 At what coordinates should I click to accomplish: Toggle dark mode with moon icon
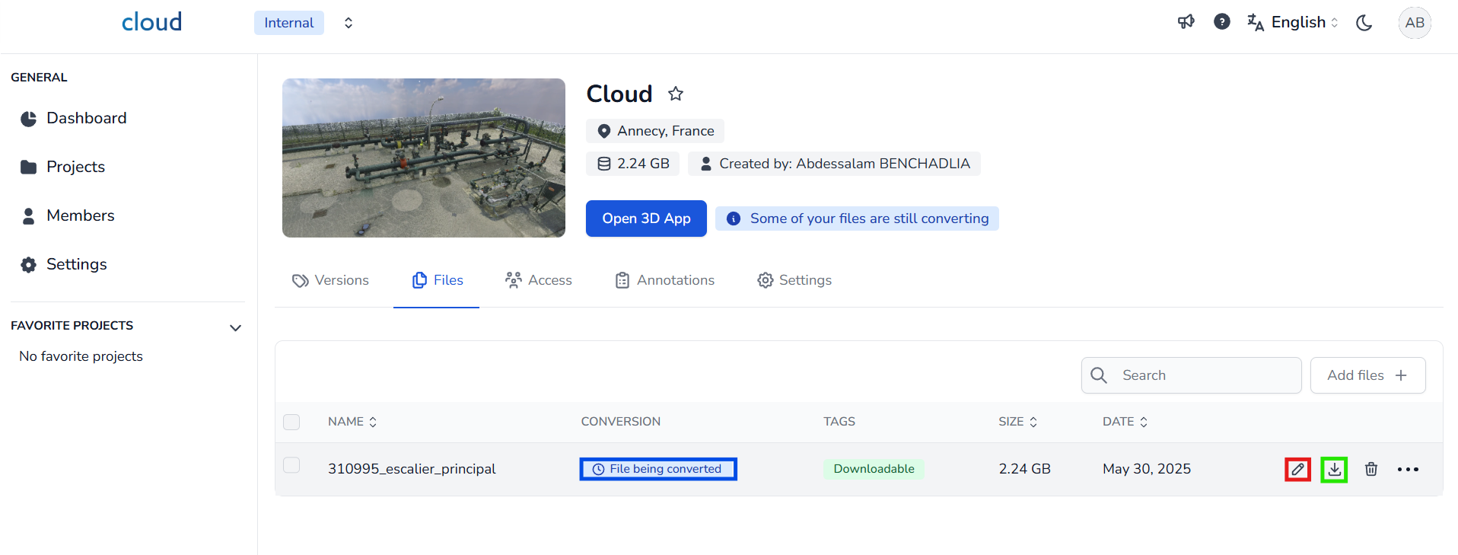pyautogui.click(x=1364, y=23)
